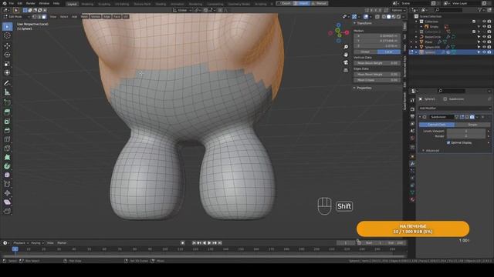Select the Bevel tool

coord(7,130)
